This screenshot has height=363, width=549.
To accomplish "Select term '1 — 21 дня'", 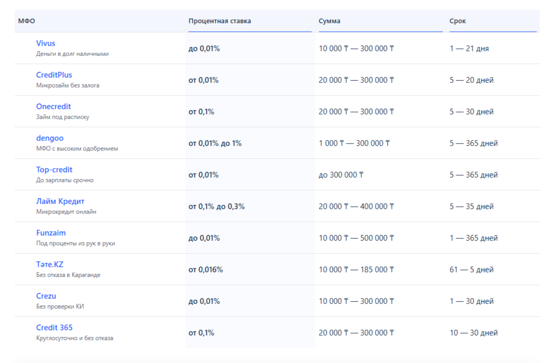I will 469,49.
